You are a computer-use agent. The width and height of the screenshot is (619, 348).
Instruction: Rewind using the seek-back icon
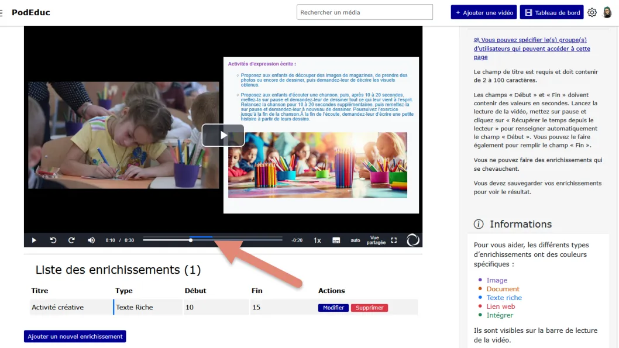click(x=53, y=240)
